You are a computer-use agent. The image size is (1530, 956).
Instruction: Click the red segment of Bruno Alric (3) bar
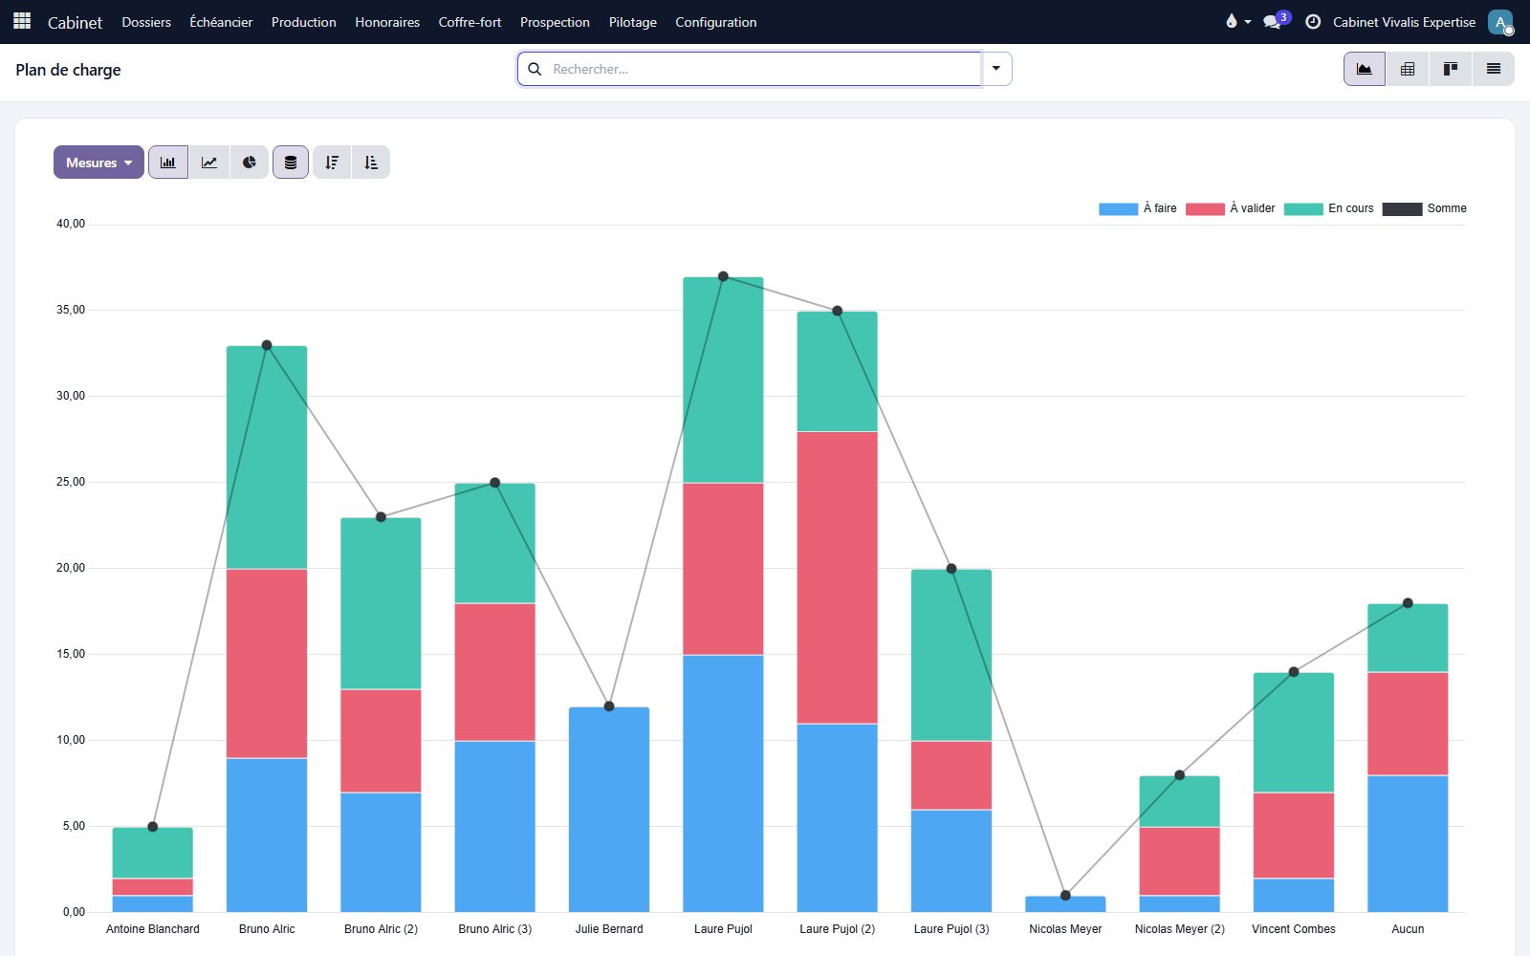point(495,672)
